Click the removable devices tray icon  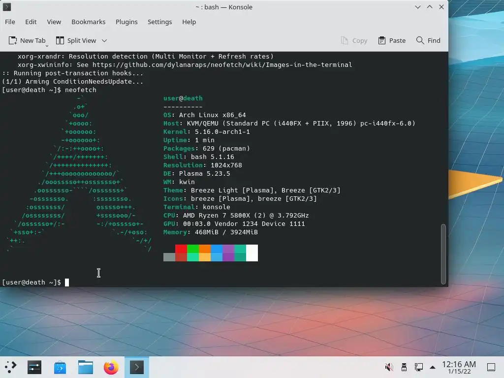[404, 367]
